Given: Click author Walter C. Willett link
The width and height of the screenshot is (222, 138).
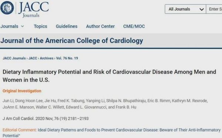Looking at the screenshot, I should click(50, 107).
